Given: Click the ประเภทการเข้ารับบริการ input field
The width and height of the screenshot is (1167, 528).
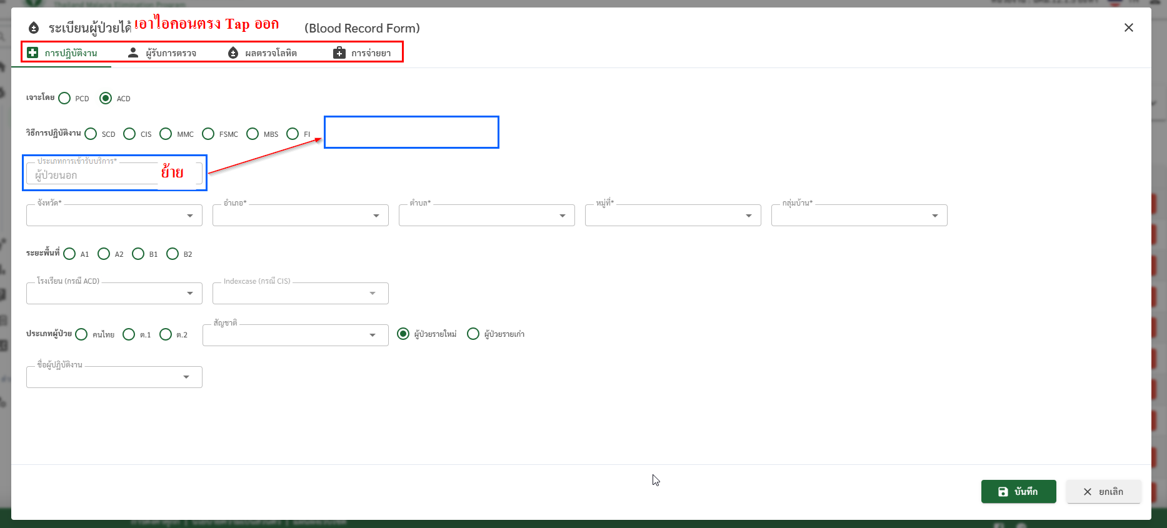Looking at the screenshot, I should 94,175.
